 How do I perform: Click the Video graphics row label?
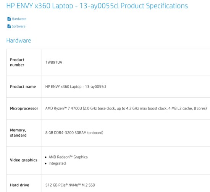click(x=24, y=160)
